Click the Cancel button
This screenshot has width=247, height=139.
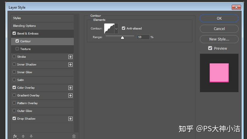(x=219, y=29)
